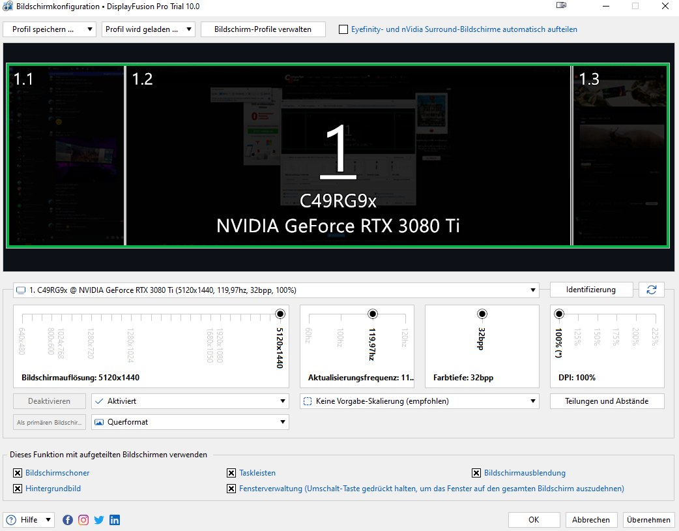Uncheck the Taskleisten checkbox
This screenshot has height=531, width=679.
coord(231,473)
